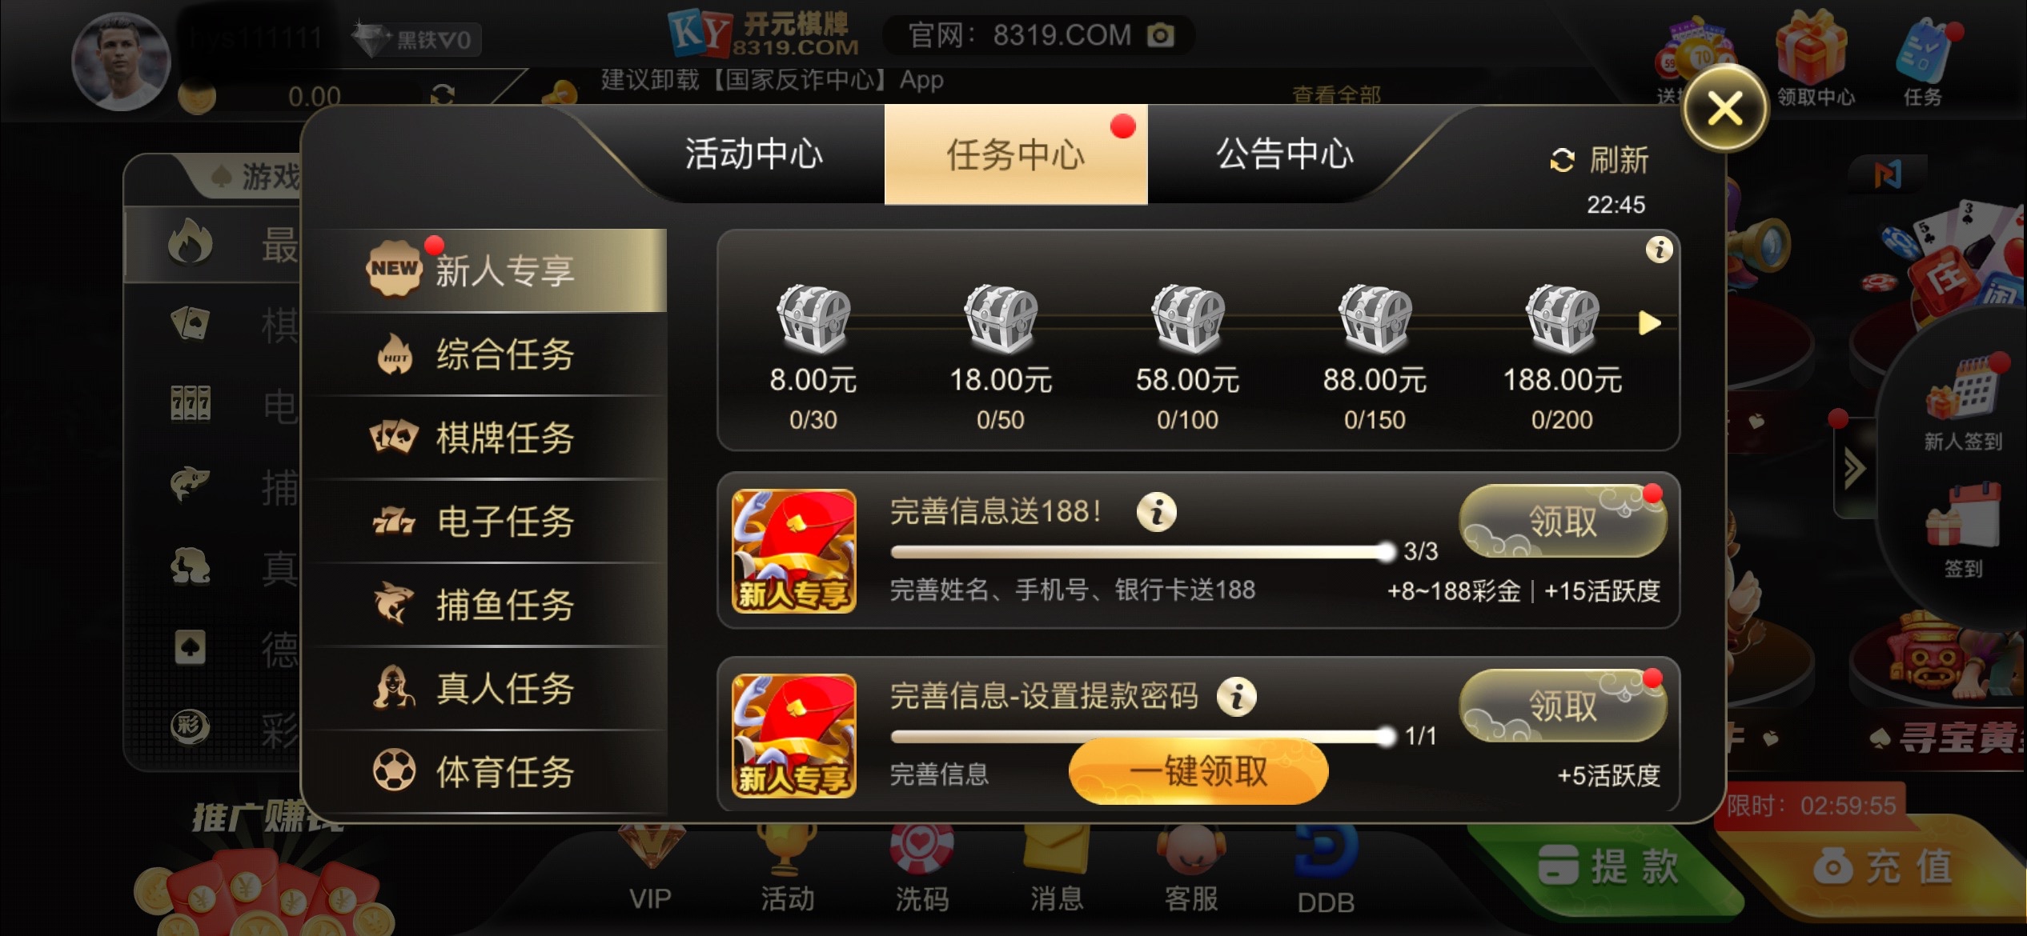
Task: Close the task center popup
Action: point(1725,109)
